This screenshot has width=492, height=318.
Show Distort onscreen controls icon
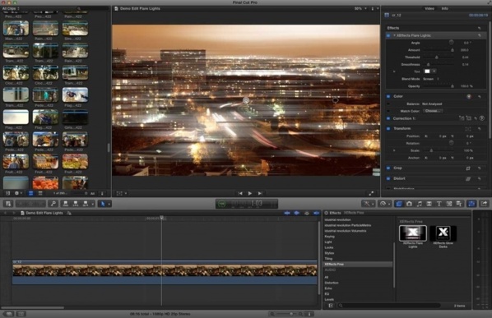[x=468, y=178]
